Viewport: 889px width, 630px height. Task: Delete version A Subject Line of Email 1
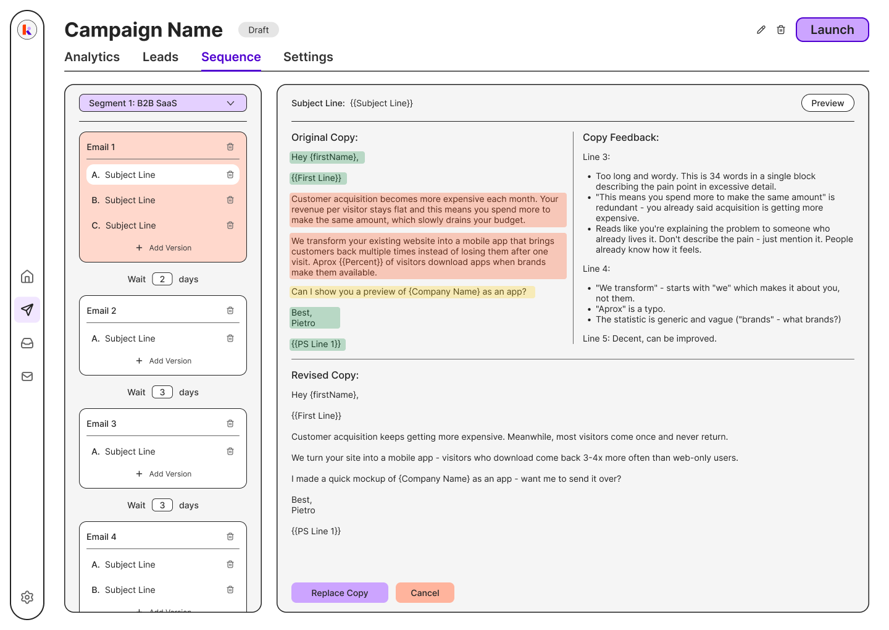230,175
